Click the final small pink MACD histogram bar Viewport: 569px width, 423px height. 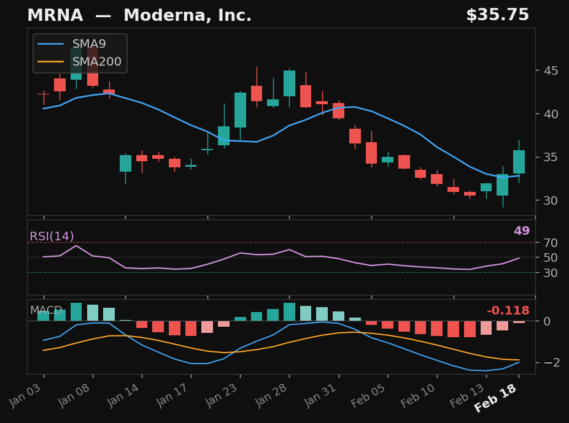(x=519, y=322)
